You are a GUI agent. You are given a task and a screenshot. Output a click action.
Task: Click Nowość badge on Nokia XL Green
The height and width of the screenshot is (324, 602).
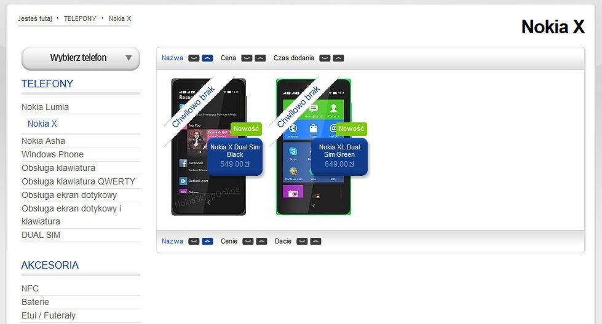(x=351, y=128)
